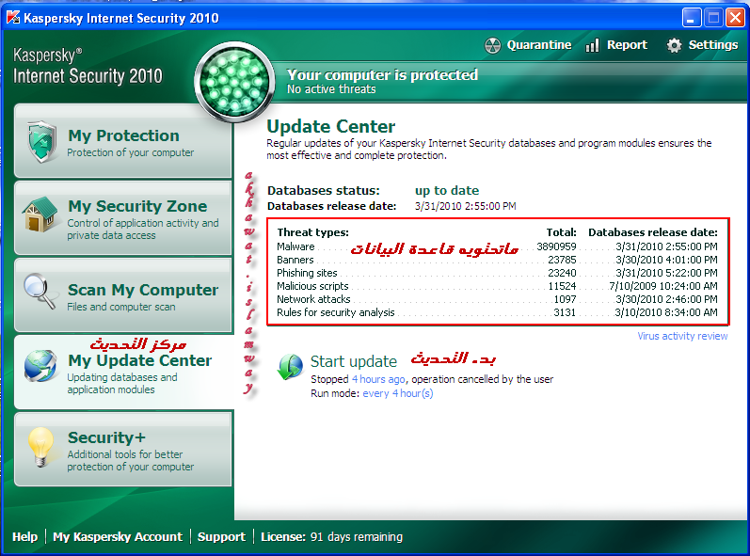Click 'Your computer is protected' status text
This screenshot has width=750, height=556.
(x=382, y=75)
